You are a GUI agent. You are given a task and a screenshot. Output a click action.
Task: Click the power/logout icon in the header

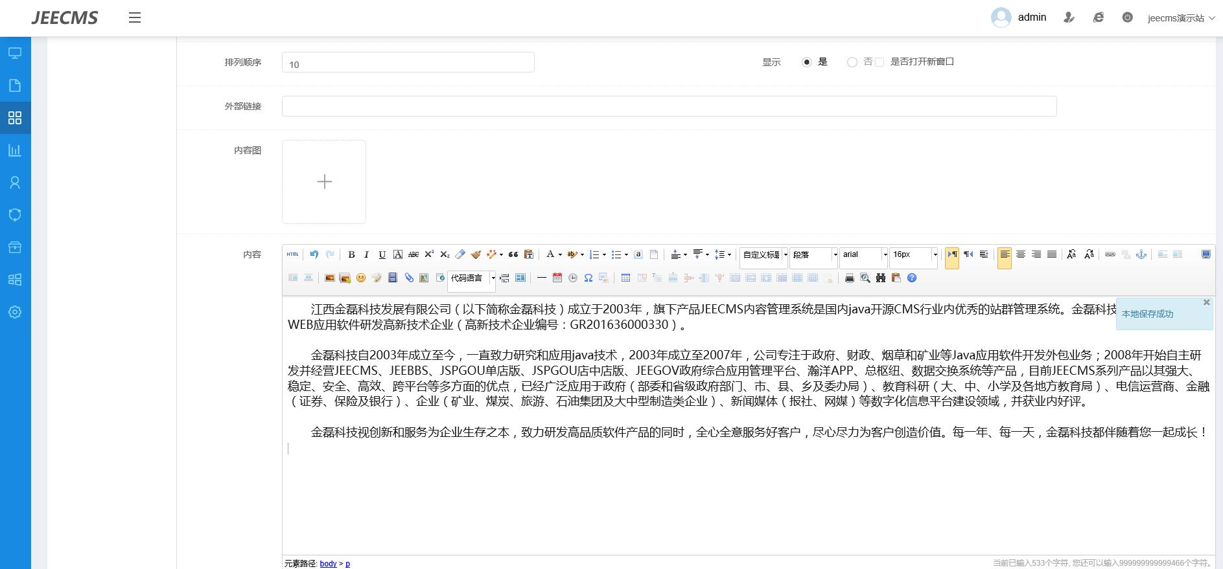[1128, 17]
